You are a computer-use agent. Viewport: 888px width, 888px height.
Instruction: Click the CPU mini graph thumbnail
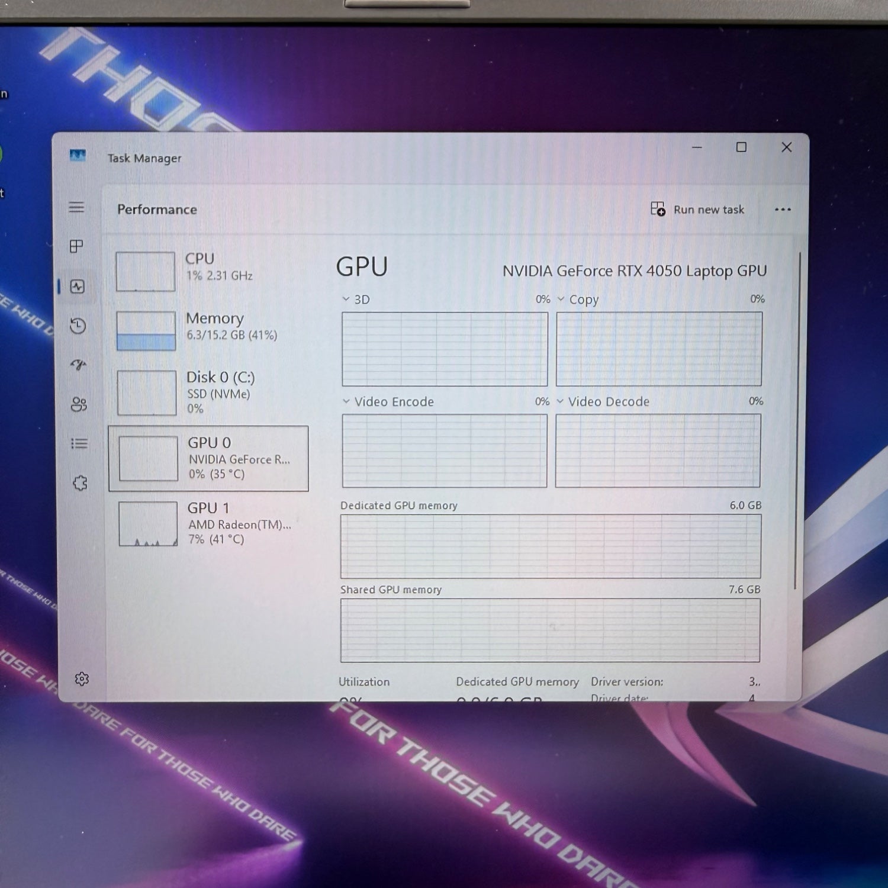pos(146,272)
